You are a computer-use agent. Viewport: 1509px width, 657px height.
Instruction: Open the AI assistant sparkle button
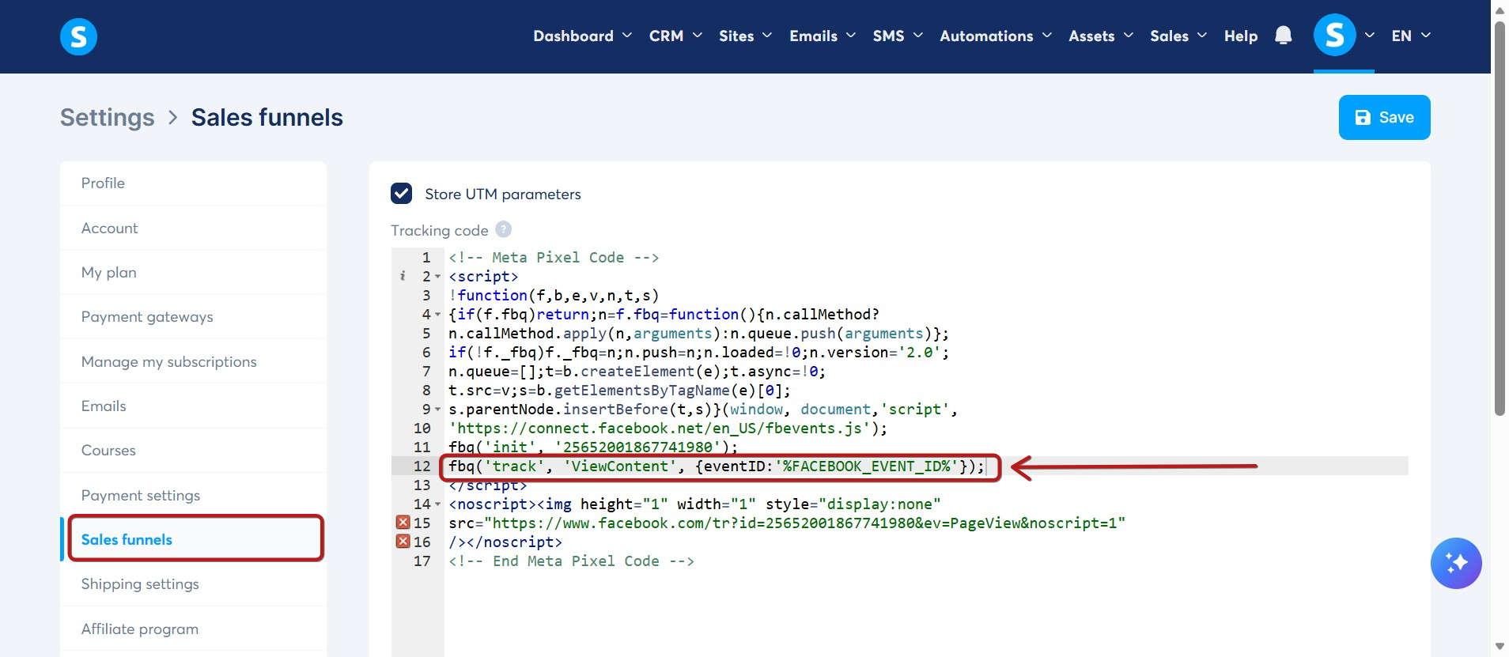click(x=1455, y=563)
